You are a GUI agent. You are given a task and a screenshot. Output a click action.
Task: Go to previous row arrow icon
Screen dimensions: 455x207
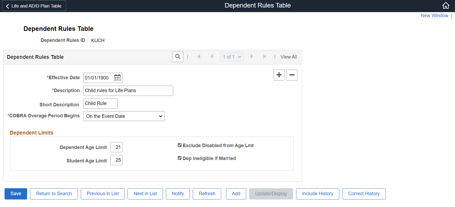click(212, 57)
